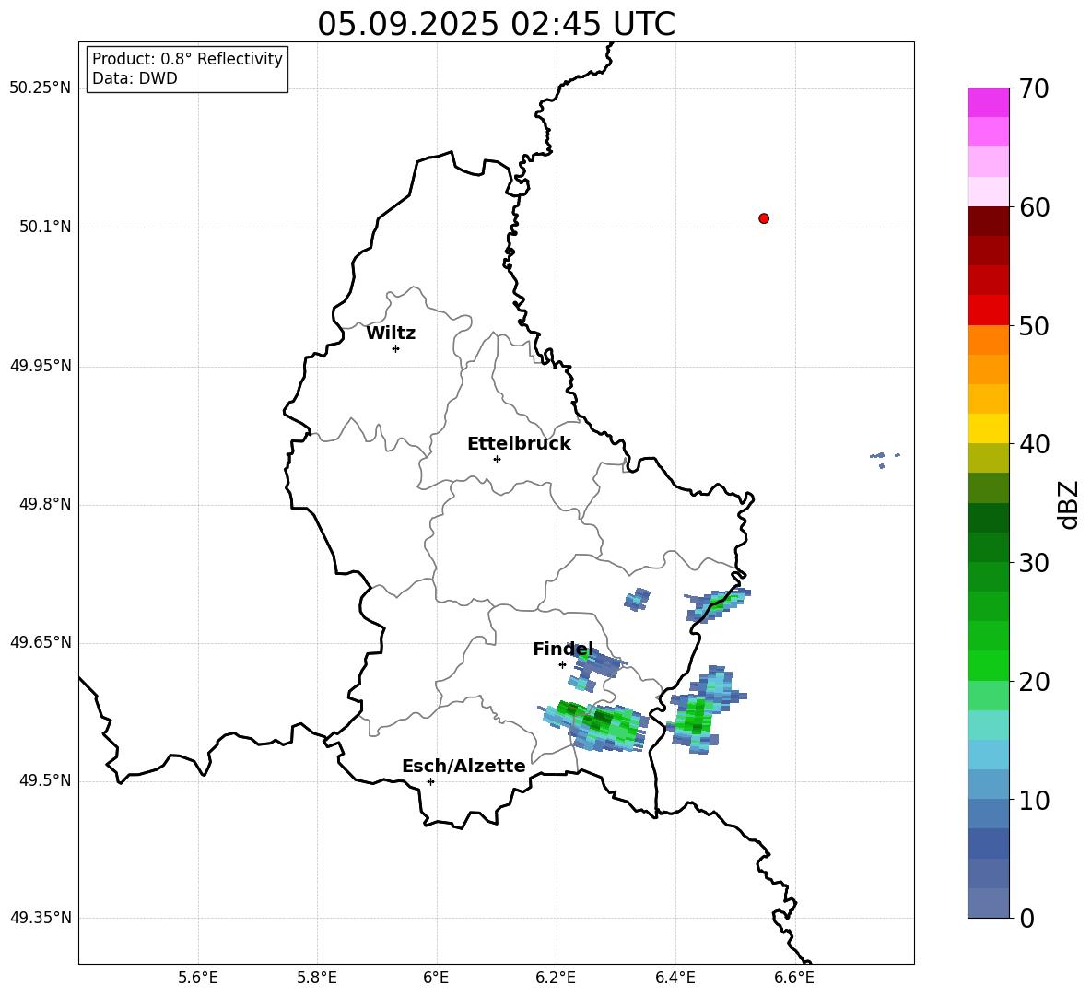Click the echo on the border near 49.7°N
Screen dimensions: 1091x996
(x=717, y=604)
